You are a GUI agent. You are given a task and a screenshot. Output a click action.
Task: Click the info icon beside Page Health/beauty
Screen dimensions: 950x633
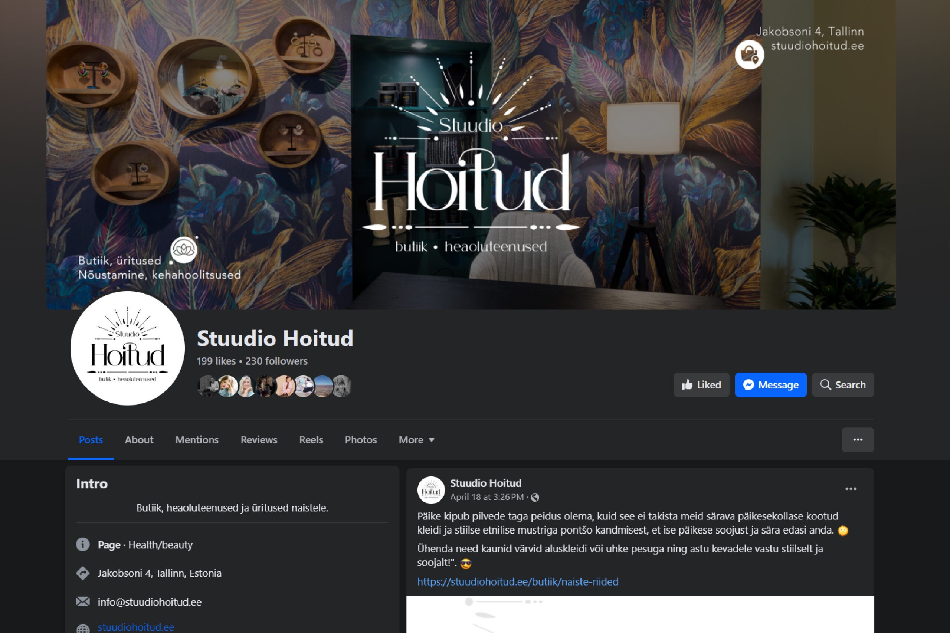pos(83,545)
